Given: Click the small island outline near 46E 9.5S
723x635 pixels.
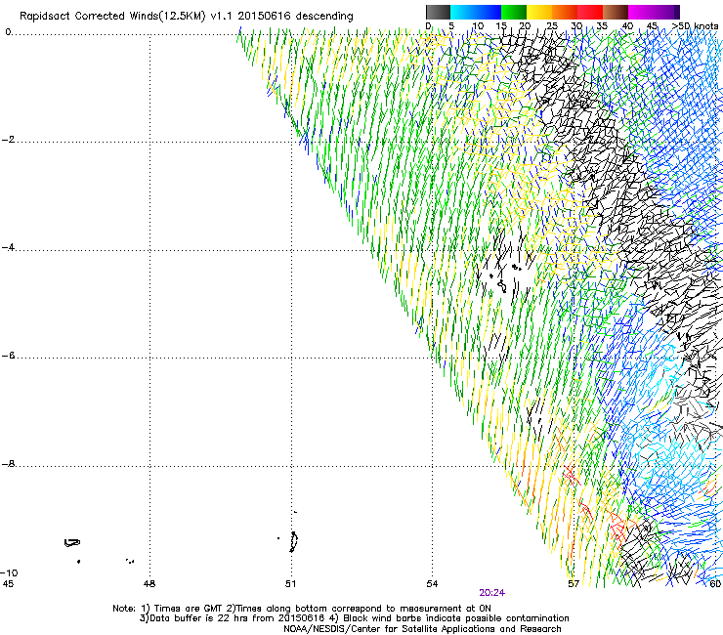Looking at the screenshot, I should pyautogui.click(x=72, y=543).
